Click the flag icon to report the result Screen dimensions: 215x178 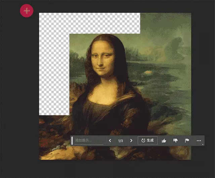pyautogui.click(x=187, y=141)
